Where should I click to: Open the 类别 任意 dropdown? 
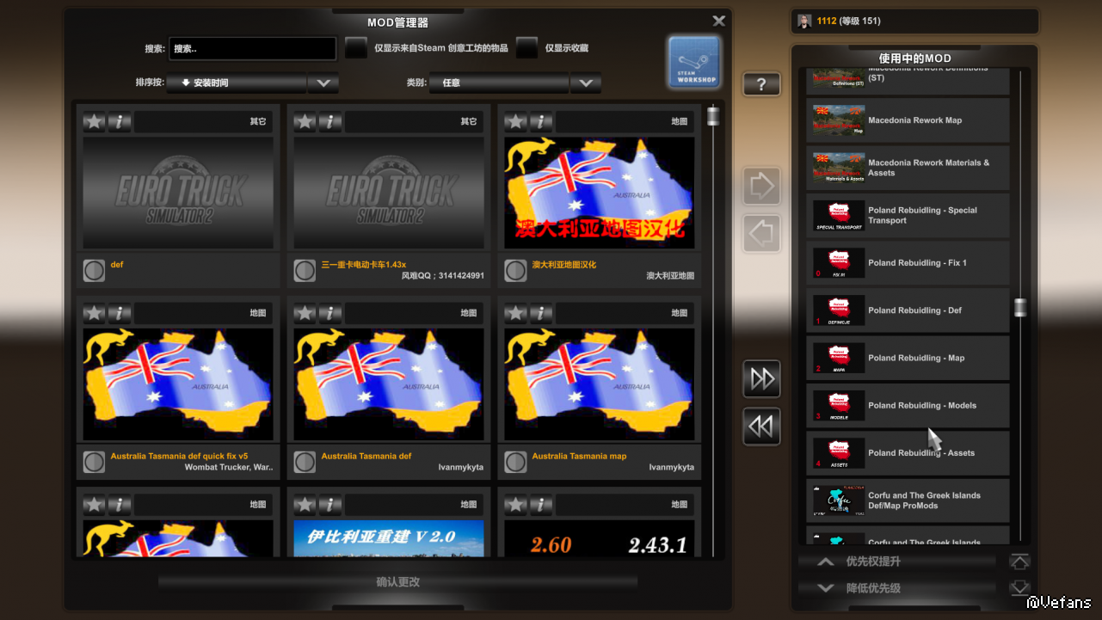click(585, 83)
